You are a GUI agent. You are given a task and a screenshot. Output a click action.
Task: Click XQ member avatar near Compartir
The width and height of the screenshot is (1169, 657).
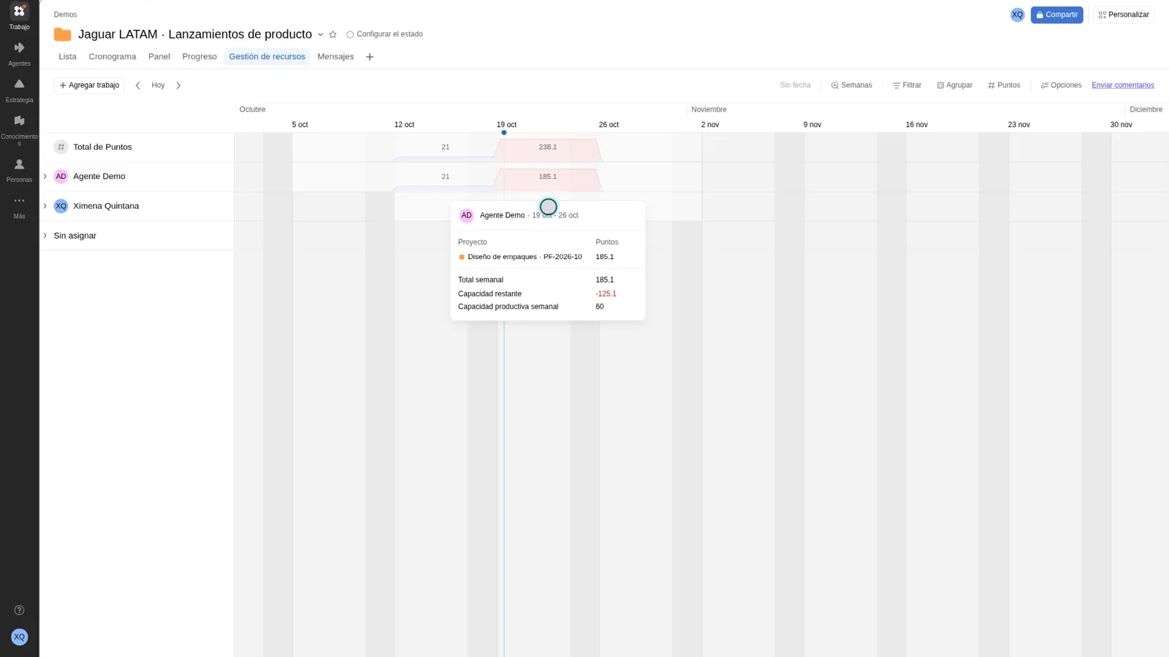click(1017, 15)
